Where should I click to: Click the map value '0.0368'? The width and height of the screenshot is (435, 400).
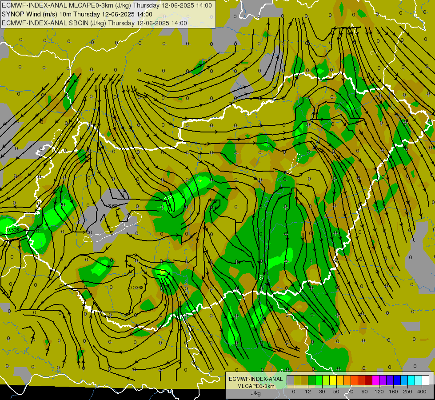pyautogui.click(x=136, y=288)
